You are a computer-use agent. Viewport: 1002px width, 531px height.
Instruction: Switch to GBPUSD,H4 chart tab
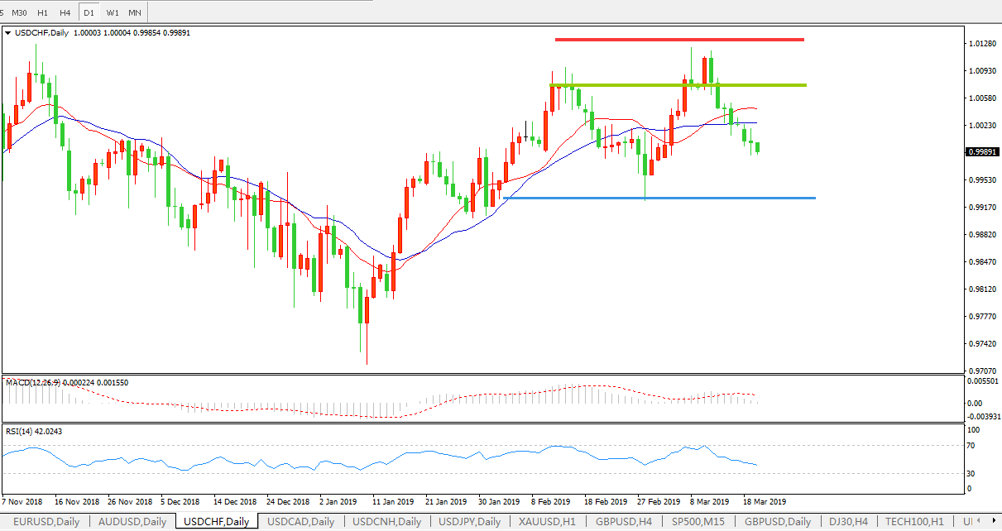click(x=623, y=521)
